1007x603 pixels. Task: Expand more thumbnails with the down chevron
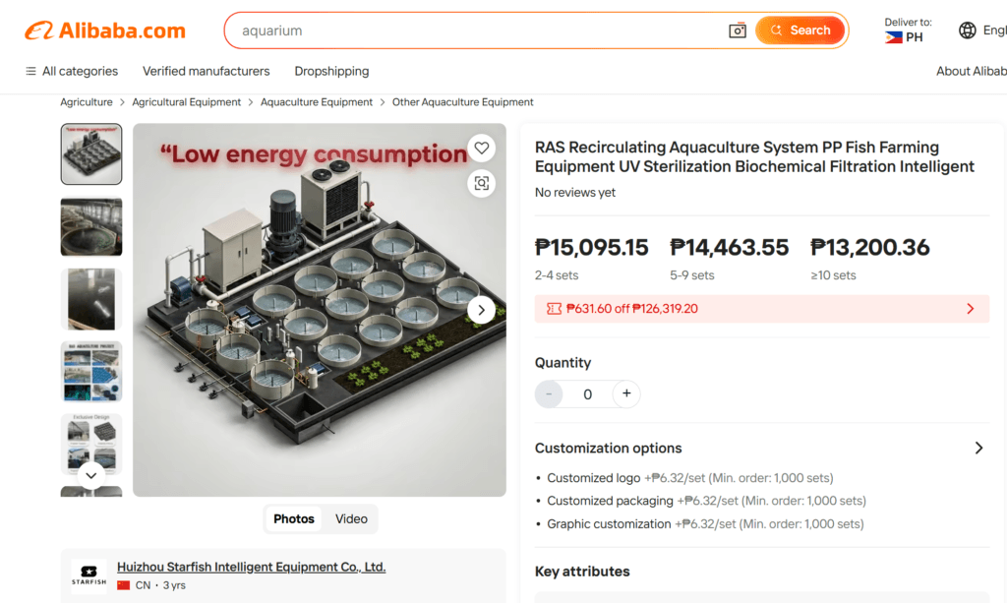pyautogui.click(x=91, y=476)
